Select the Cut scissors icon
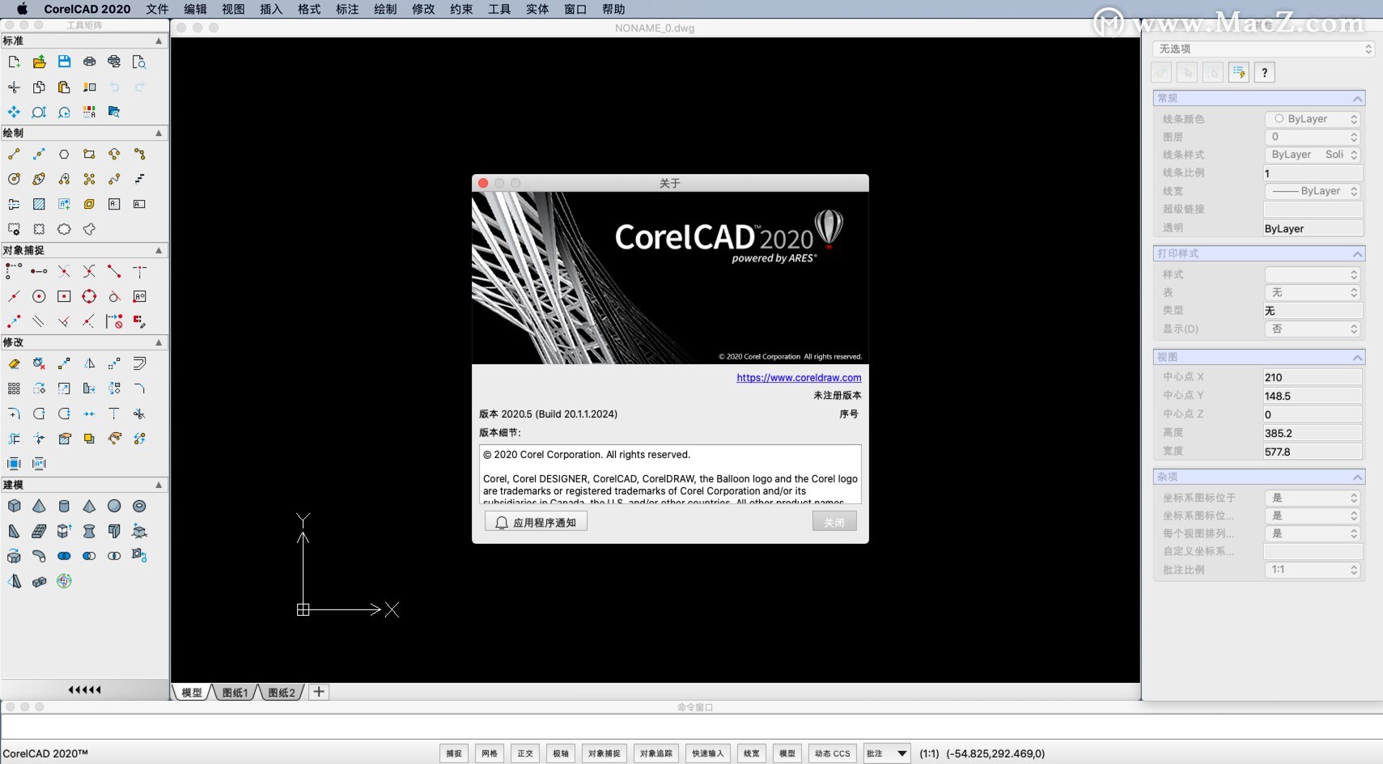 (x=14, y=87)
